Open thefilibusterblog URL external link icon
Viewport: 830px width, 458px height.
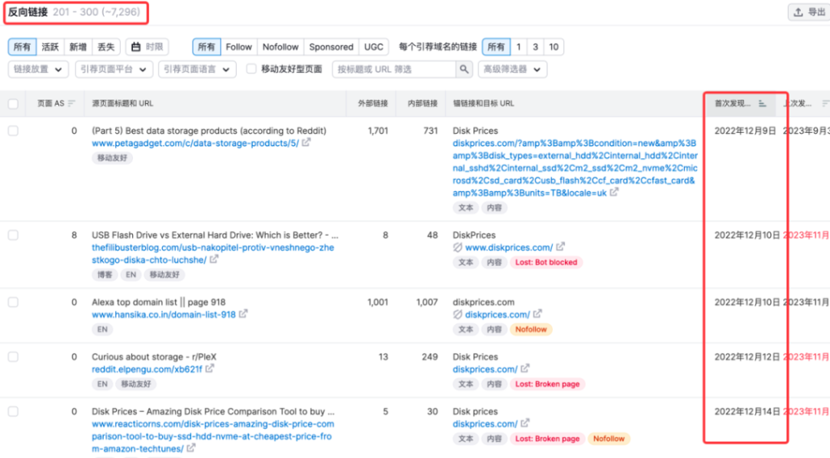214,259
